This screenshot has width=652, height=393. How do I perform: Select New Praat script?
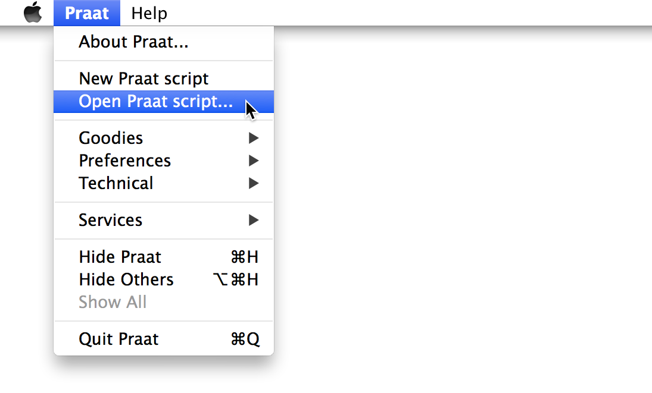143,78
